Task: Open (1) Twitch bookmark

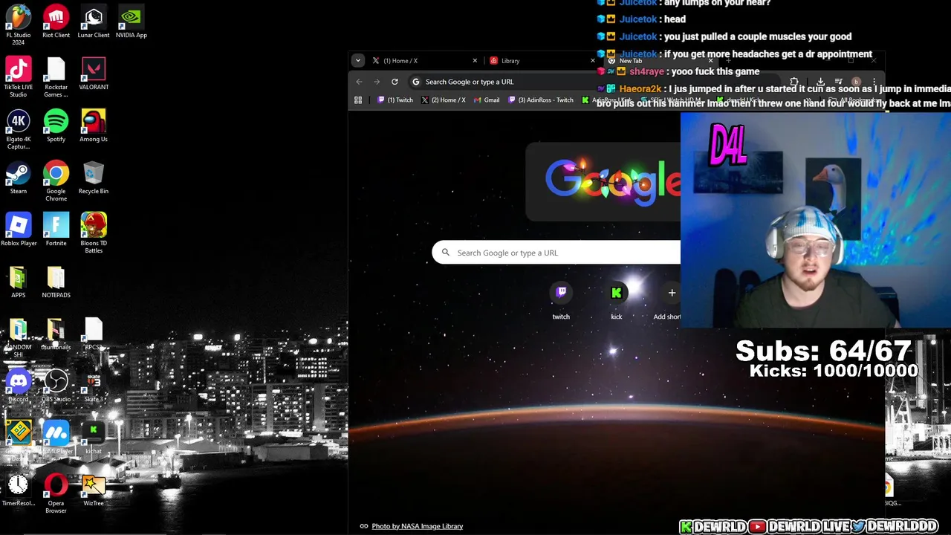Action: point(395,100)
